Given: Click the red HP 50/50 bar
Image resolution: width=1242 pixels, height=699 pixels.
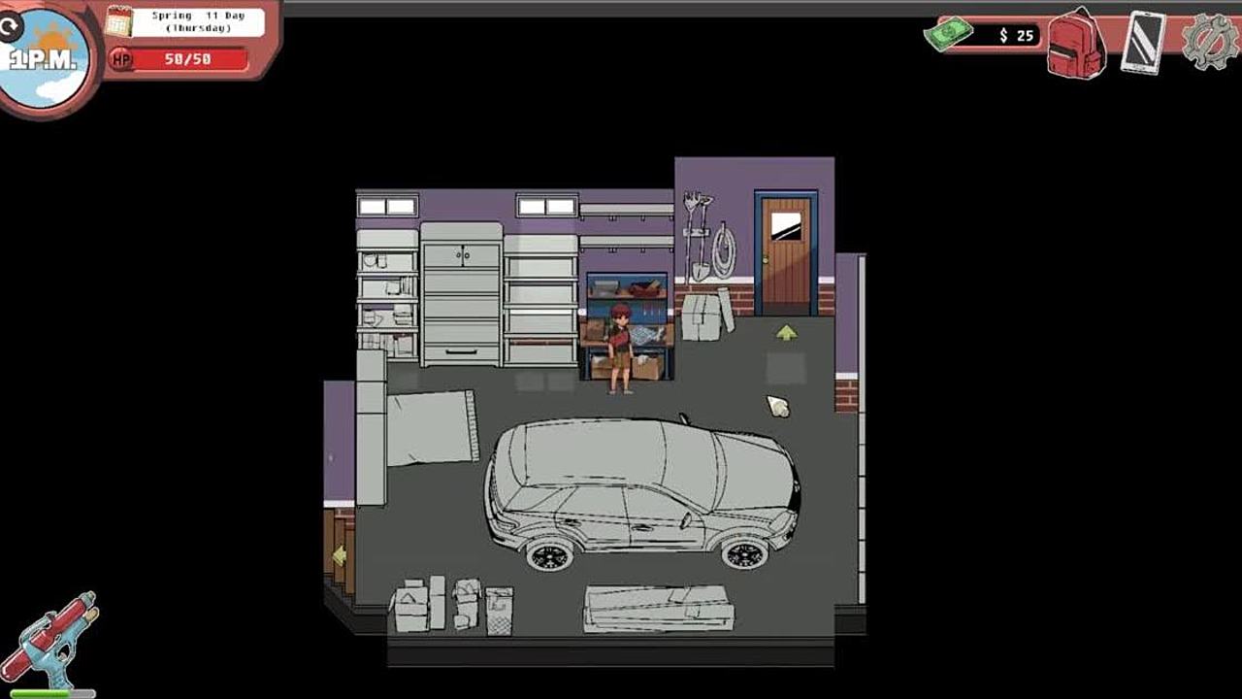Looking at the screenshot, I should pos(187,59).
